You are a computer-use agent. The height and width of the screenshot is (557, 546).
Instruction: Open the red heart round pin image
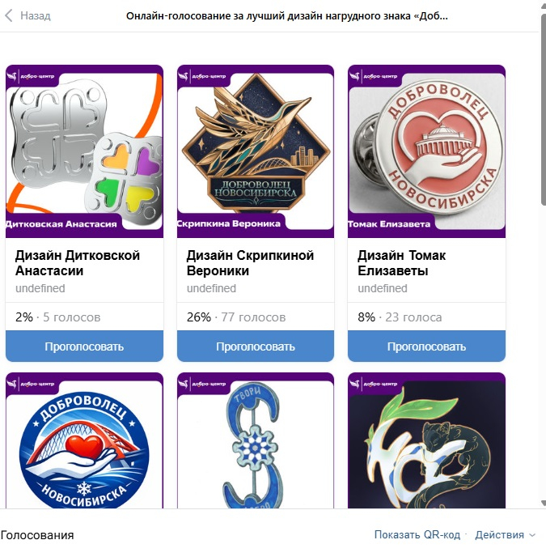click(427, 151)
